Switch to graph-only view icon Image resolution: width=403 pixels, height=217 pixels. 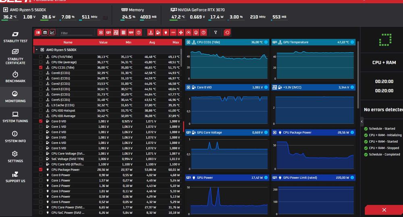pyautogui.click(x=52, y=33)
